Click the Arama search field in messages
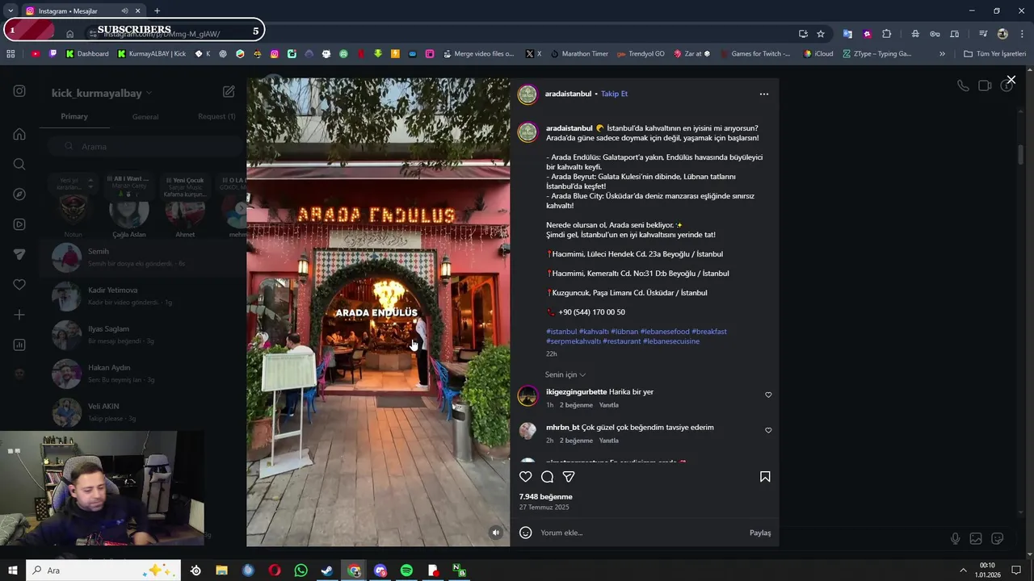Image resolution: width=1034 pixels, height=581 pixels. point(144,146)
